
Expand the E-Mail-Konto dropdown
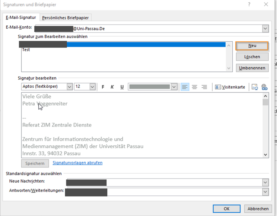tap(265, 29)
